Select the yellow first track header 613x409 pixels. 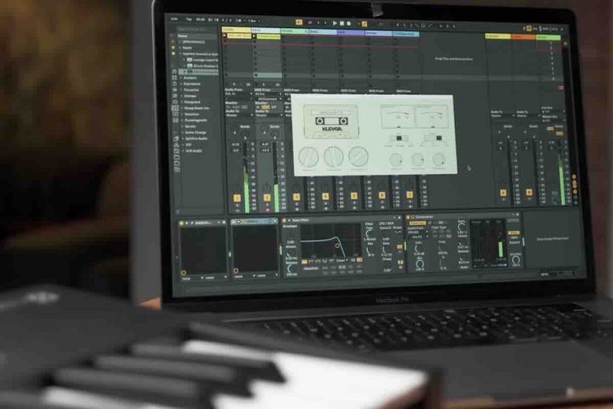[x=236, y=30]
